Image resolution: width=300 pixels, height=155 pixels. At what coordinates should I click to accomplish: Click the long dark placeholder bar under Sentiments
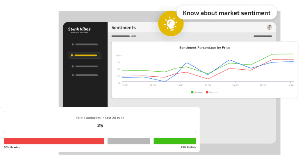121,36
